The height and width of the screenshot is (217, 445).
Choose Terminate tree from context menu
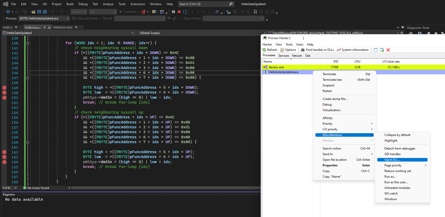[344, 80]
